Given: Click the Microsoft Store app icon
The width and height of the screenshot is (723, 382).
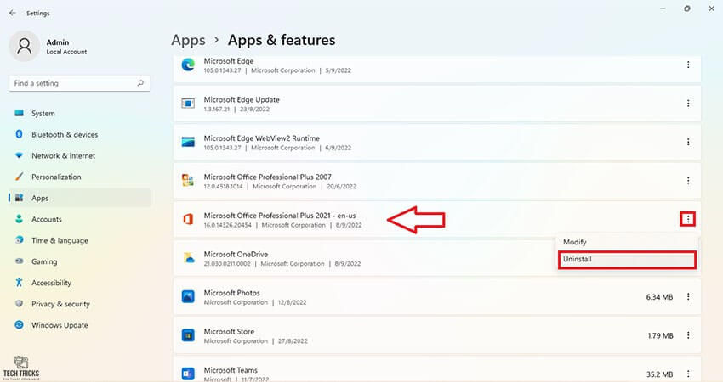Looking at the screenshot, I should 188,335.
